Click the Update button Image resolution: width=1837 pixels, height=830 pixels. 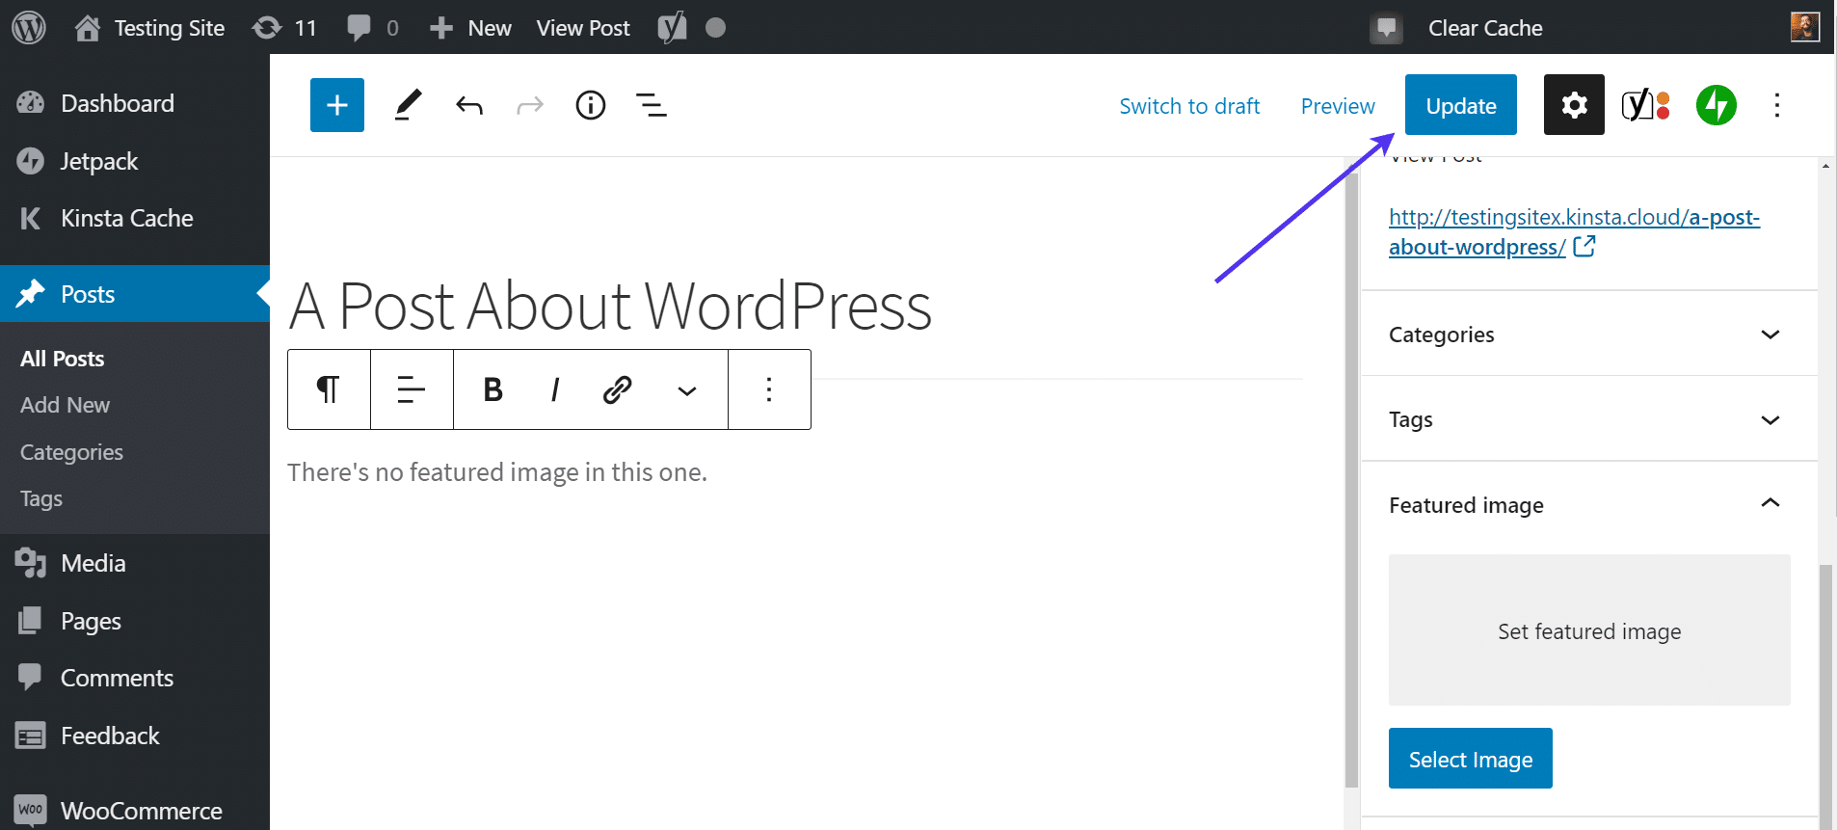[x=1460, y=105]
